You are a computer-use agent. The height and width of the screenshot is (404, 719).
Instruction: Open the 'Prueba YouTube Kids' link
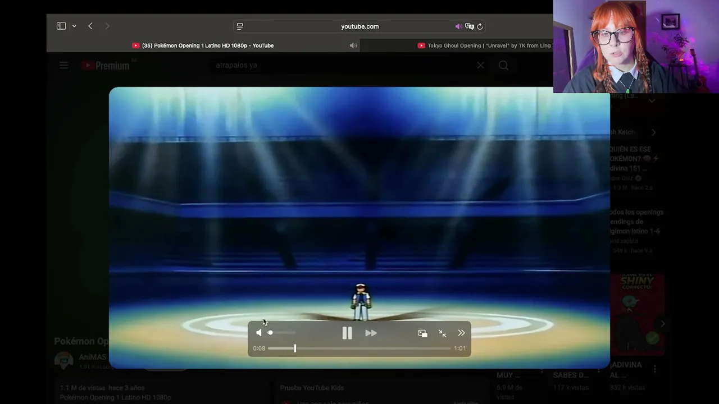[312, 388]
